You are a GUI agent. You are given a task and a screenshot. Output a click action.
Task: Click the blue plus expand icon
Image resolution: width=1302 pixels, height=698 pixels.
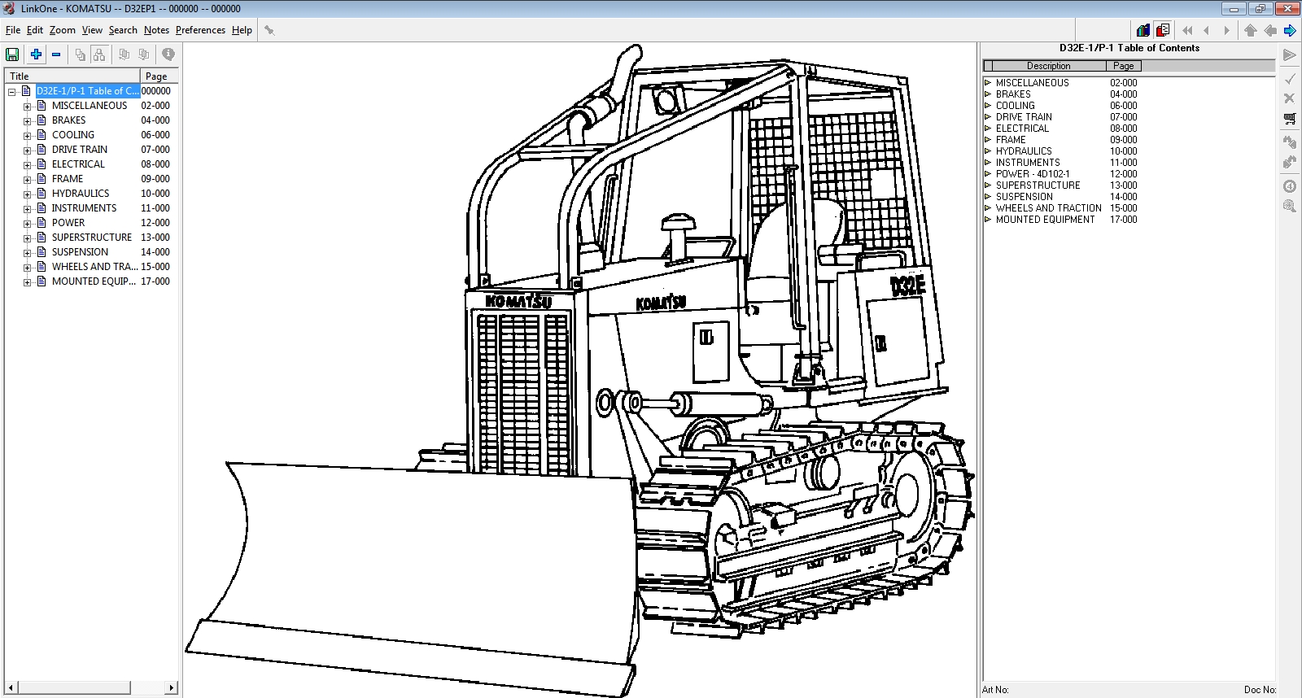[x=36, y=55]
